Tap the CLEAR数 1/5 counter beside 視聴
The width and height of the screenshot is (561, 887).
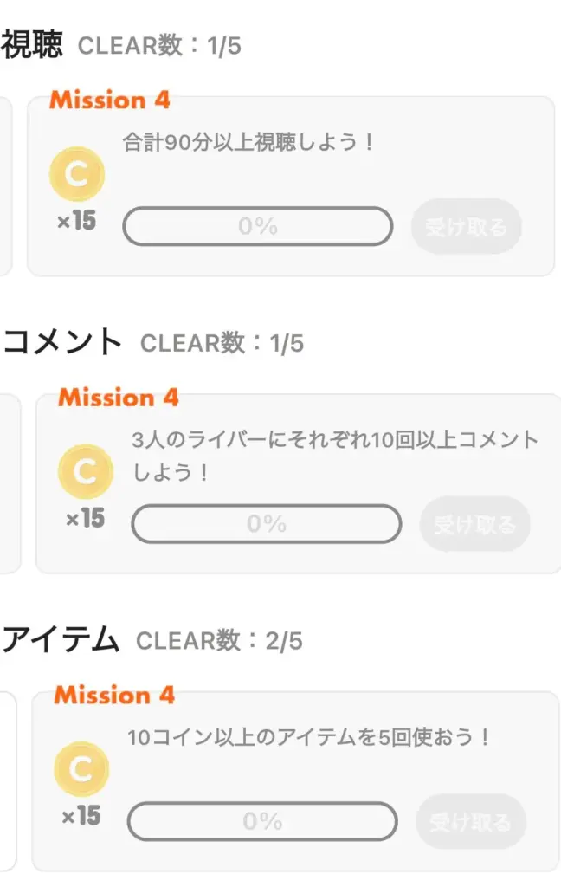click(x=159, y=46)
